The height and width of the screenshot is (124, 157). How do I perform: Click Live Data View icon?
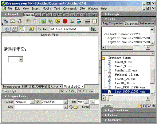[x=31, y=29]
